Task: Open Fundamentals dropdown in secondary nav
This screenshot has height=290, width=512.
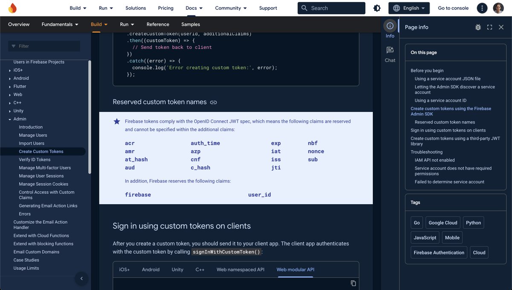Action: tap(60, 24)
